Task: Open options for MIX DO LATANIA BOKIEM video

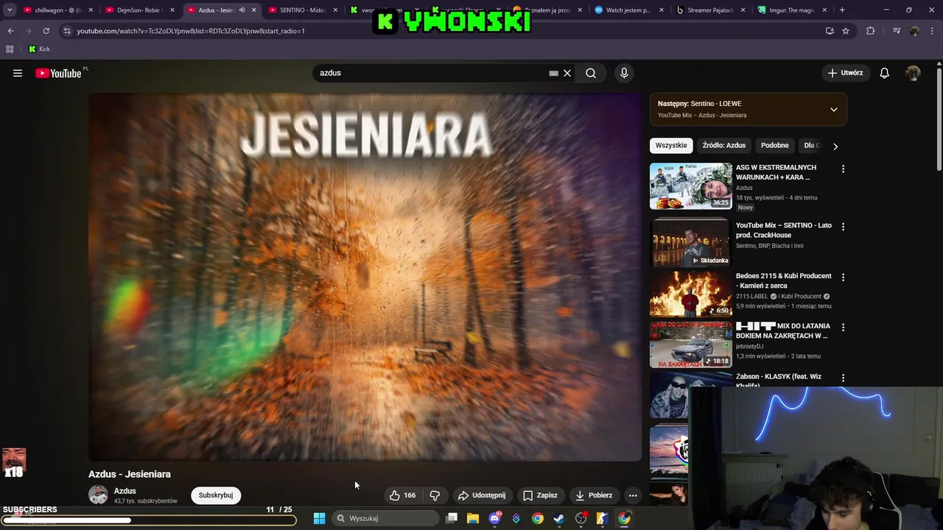Action: pos(843,328)
